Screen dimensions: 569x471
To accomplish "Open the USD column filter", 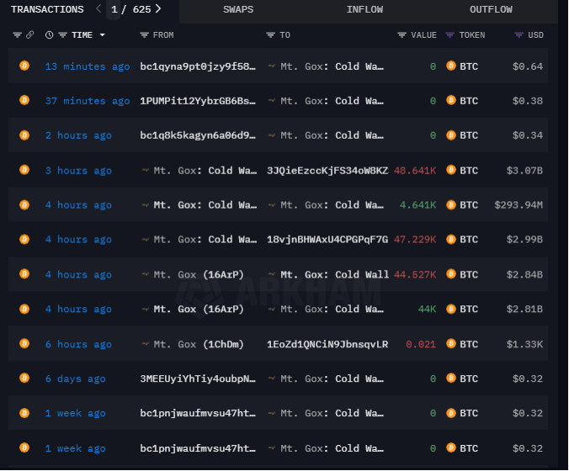I will [519, 35].
